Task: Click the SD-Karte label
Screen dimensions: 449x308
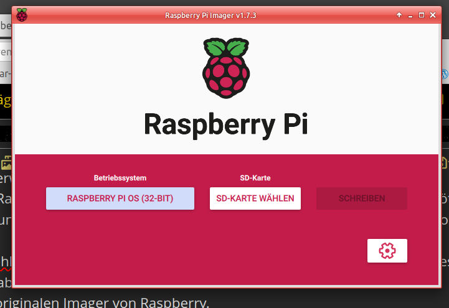Action: [x=255, y=178]
